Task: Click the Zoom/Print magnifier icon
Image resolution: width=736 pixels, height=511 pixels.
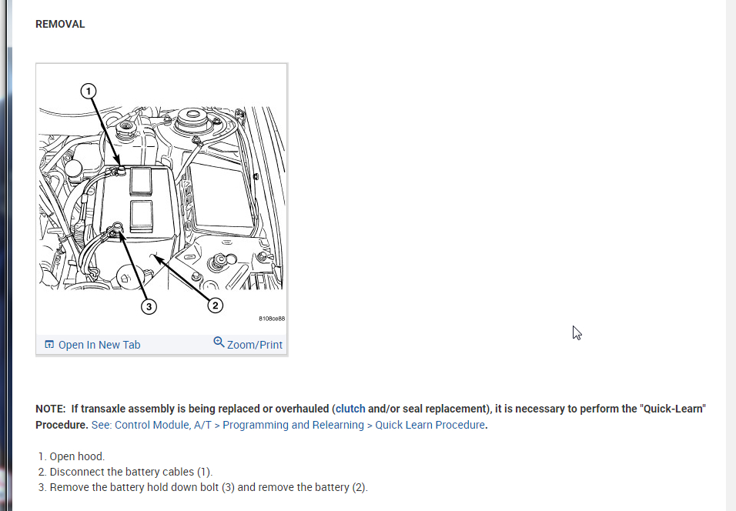Action: point(219,342)
